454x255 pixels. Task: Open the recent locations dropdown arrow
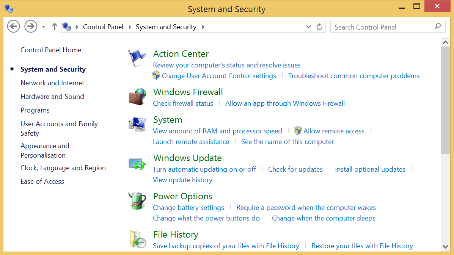[x=43, y=27]
